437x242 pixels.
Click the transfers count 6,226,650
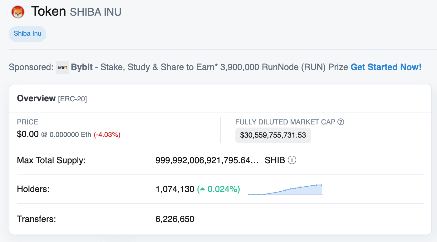click(175, 219)
